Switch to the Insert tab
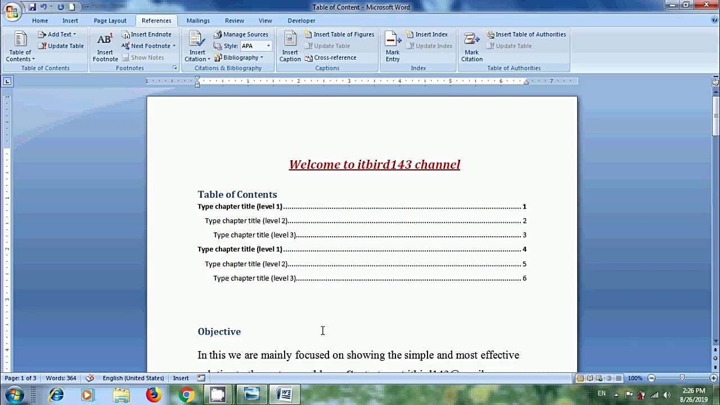This screenshot has width=720, height=405. 70,21
